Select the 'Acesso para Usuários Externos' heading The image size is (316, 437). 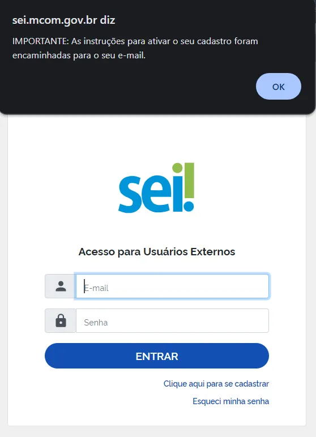(157, 252)
